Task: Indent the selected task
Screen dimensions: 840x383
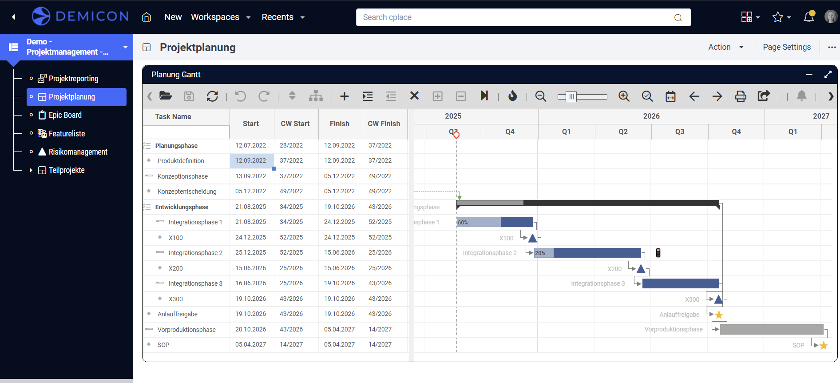Action: tap(368, 96)
